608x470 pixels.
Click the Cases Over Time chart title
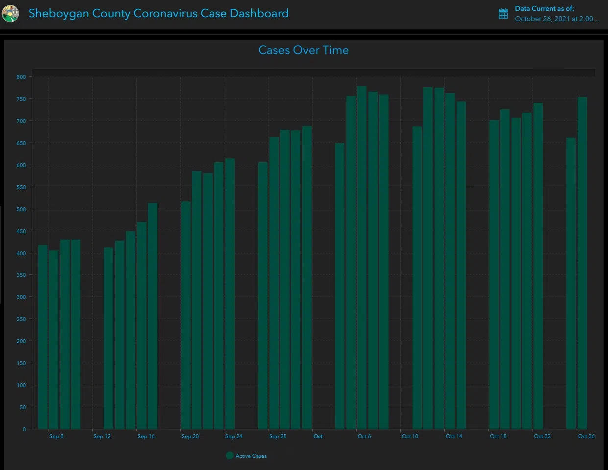303,50
